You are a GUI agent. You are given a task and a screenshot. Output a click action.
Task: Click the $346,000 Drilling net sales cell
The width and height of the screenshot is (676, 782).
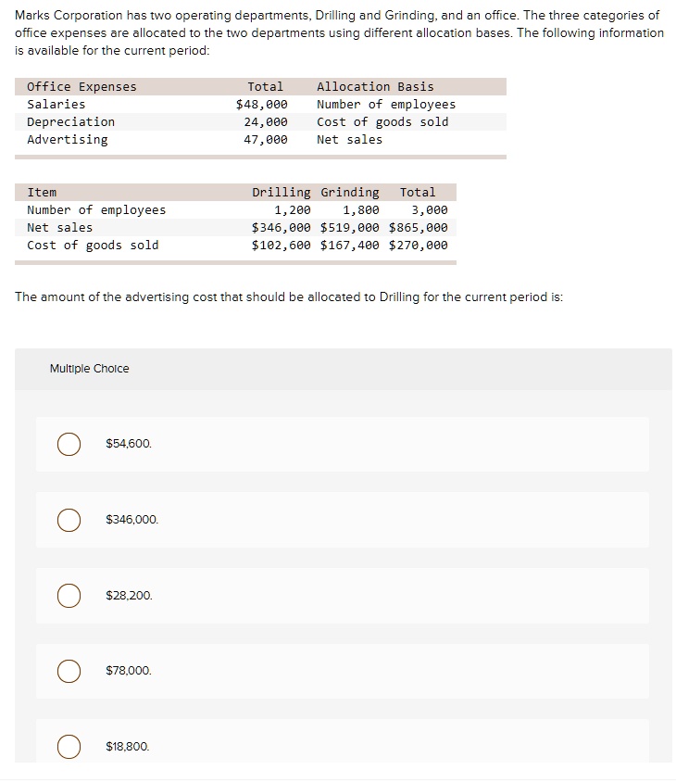tap(282, 228)
